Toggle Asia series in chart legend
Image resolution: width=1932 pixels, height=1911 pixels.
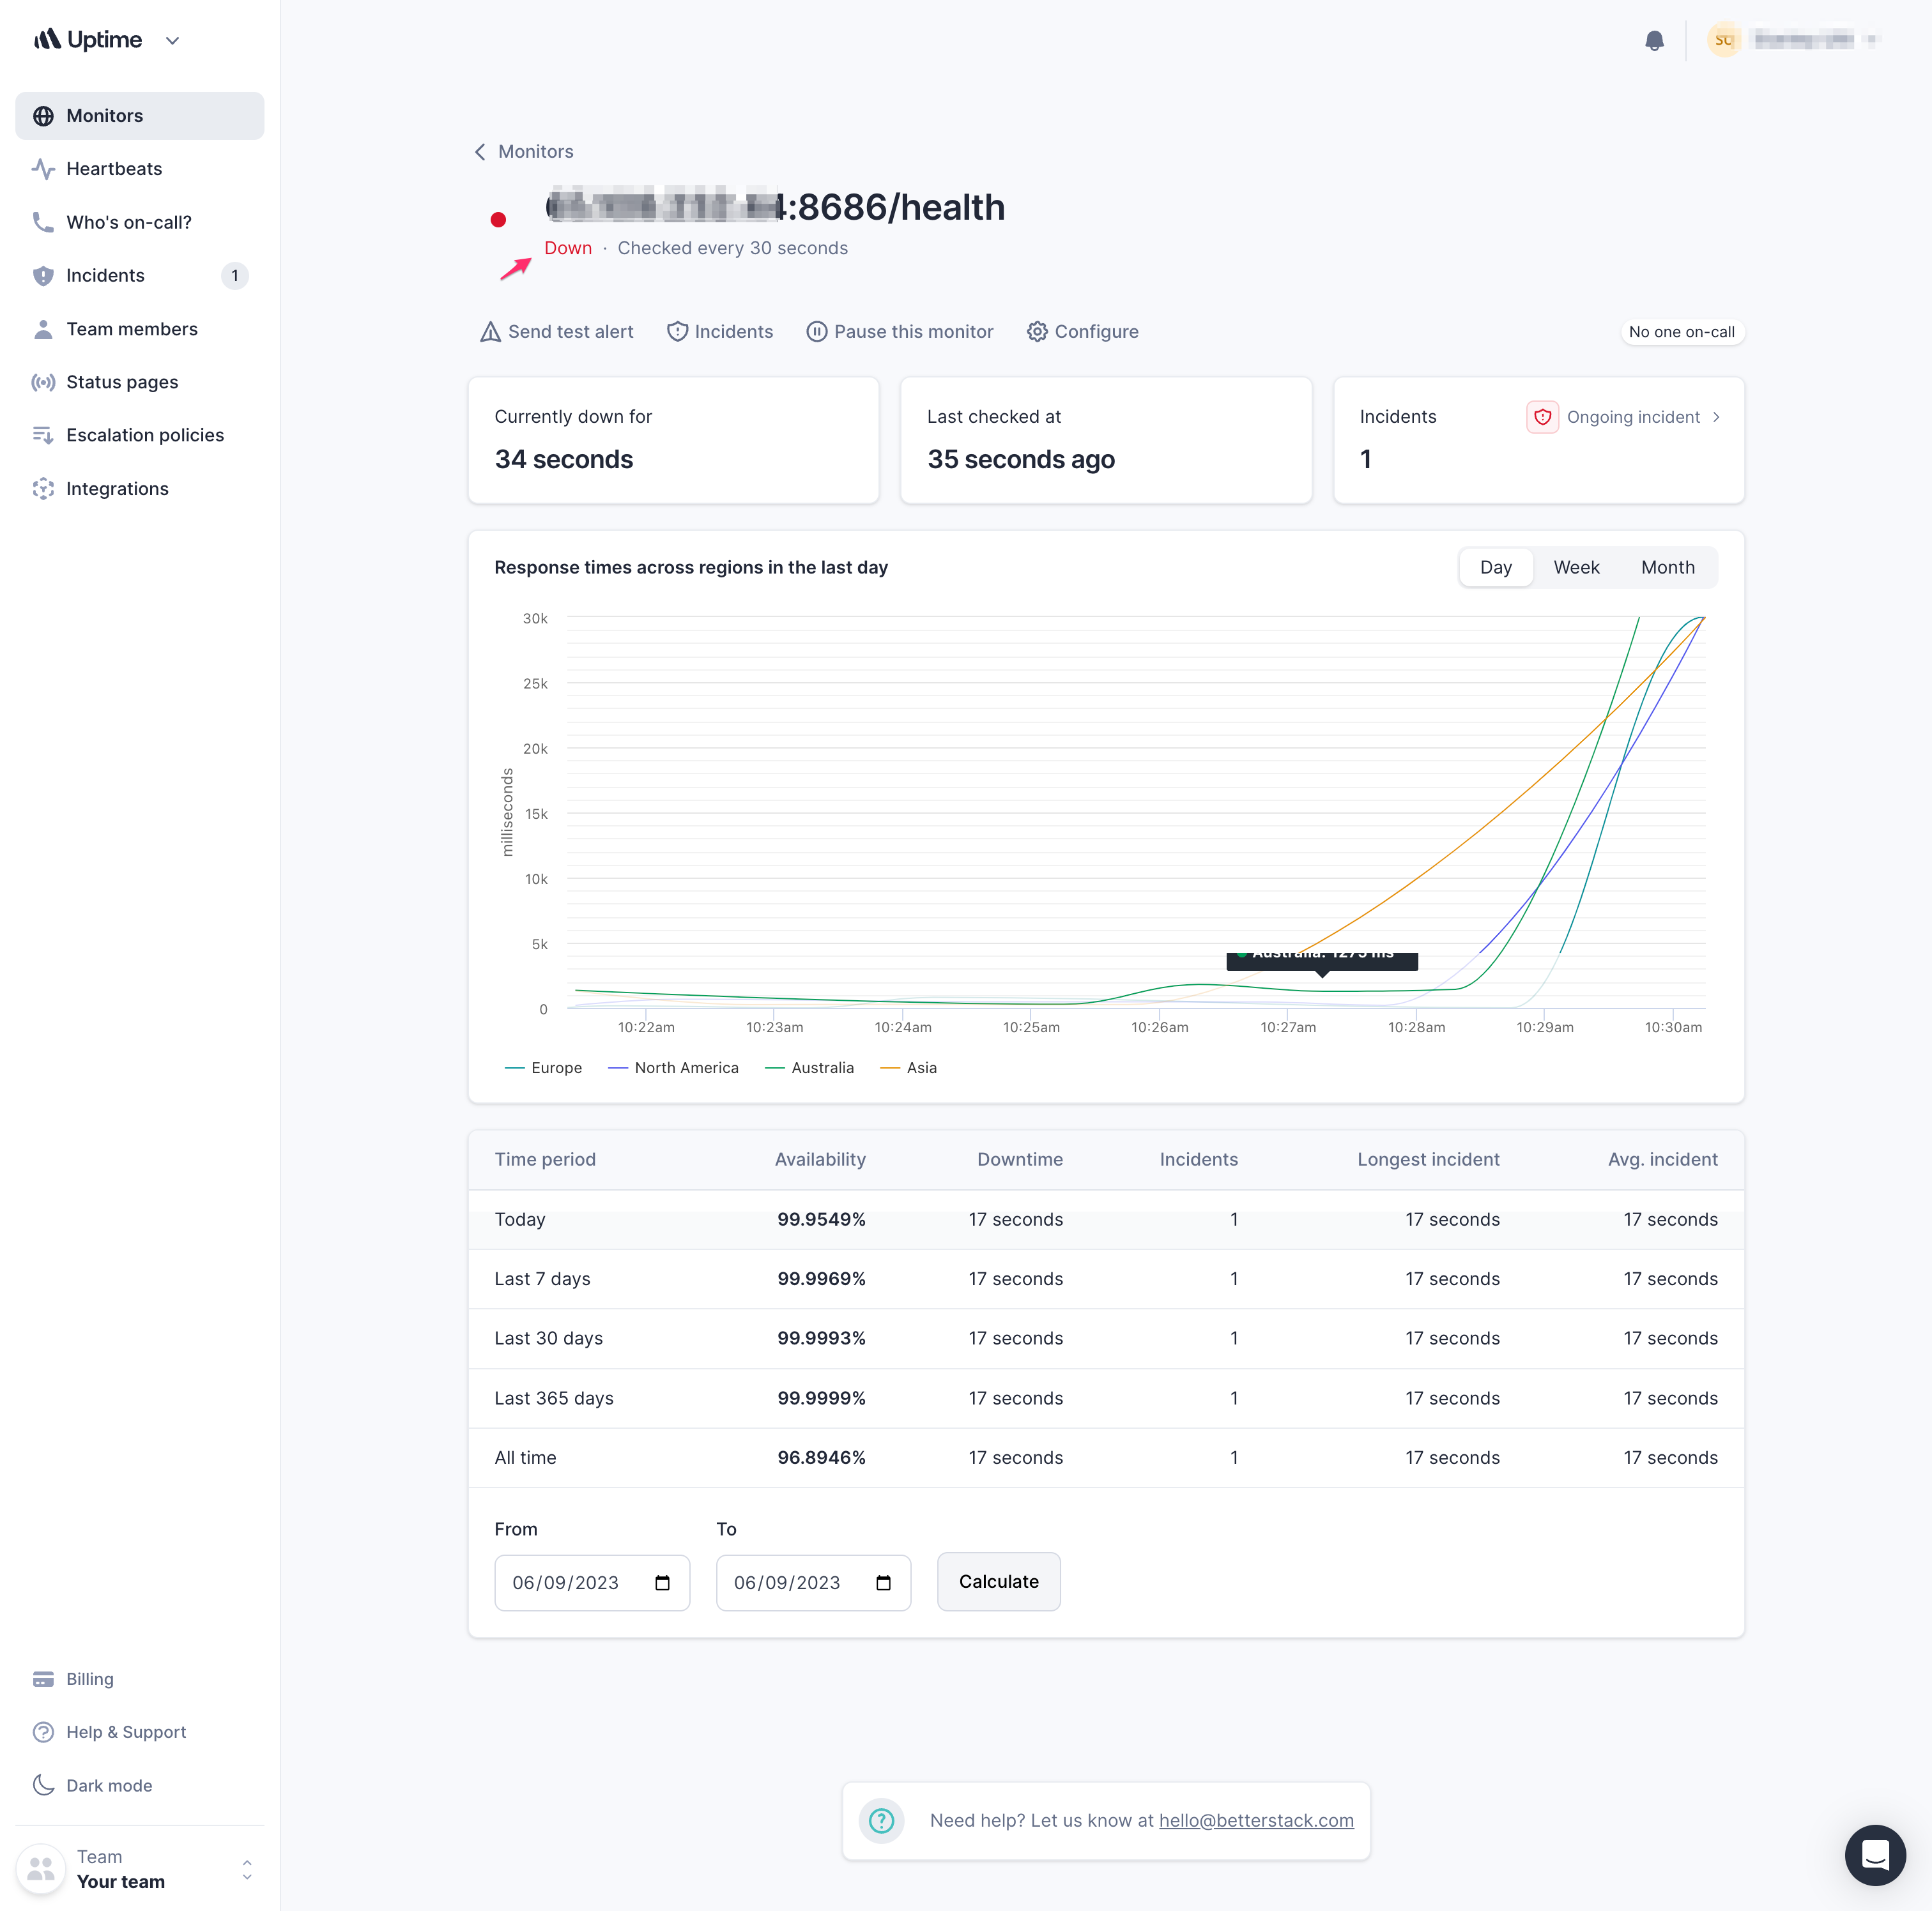tap(908, 1067)
